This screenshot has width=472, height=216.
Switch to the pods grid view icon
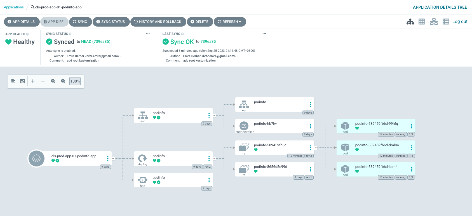(x=422, y=22)
